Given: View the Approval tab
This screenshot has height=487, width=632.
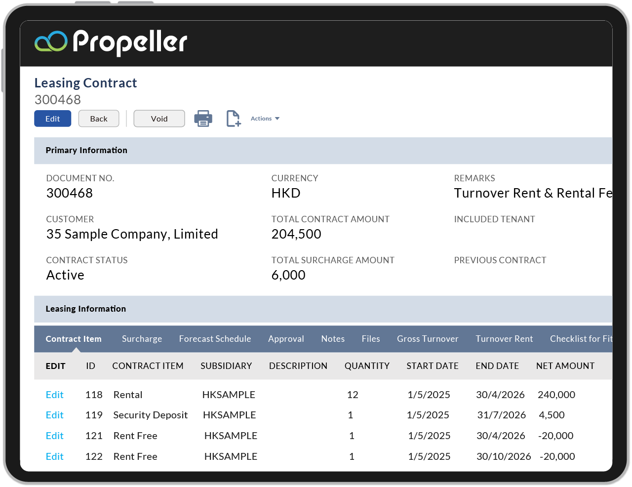Looking at the screenshot, I should pyautogui.click(x=286, y=339).
